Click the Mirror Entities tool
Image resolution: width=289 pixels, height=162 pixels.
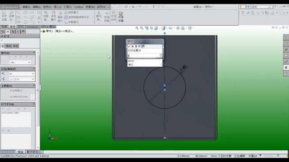tap(71, 13)
